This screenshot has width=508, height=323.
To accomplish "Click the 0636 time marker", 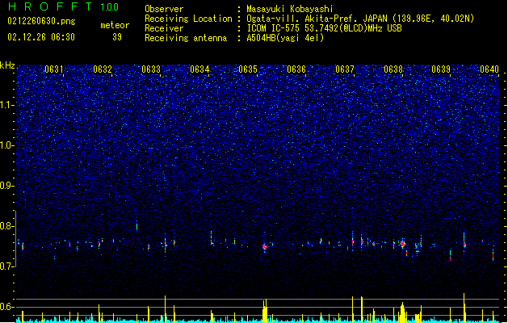I will coord(296,69).
